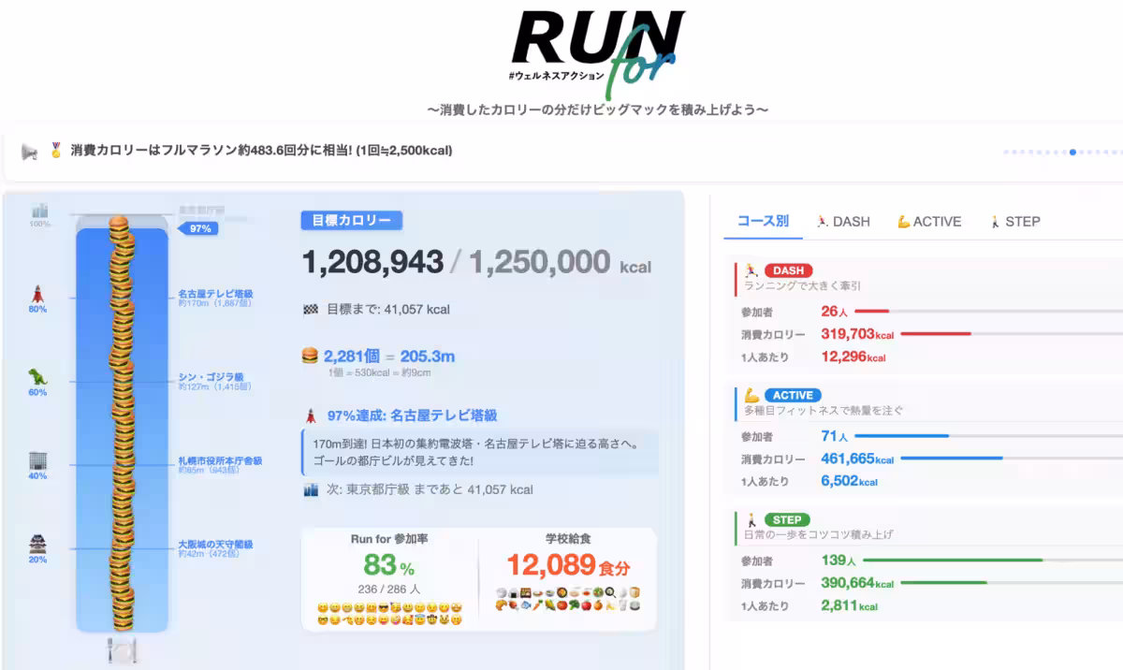Switch to the DASH tab
Screen dimensions: 1123x670
(x=842, y=222)
